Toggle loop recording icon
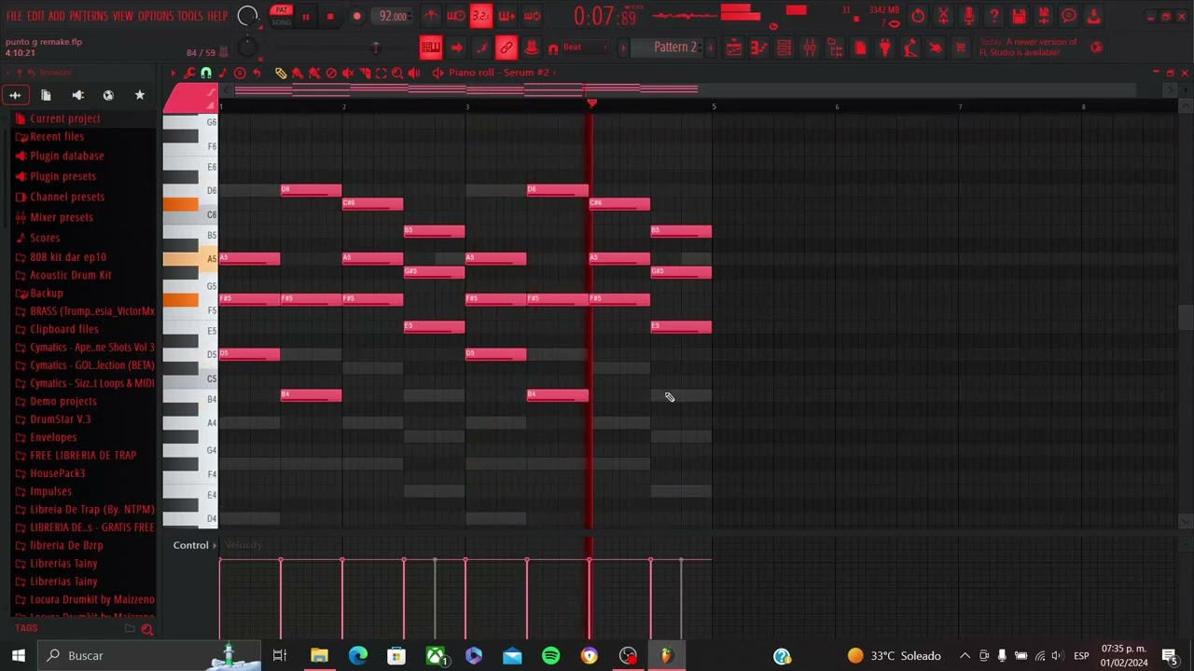 (x=532, y=16)
